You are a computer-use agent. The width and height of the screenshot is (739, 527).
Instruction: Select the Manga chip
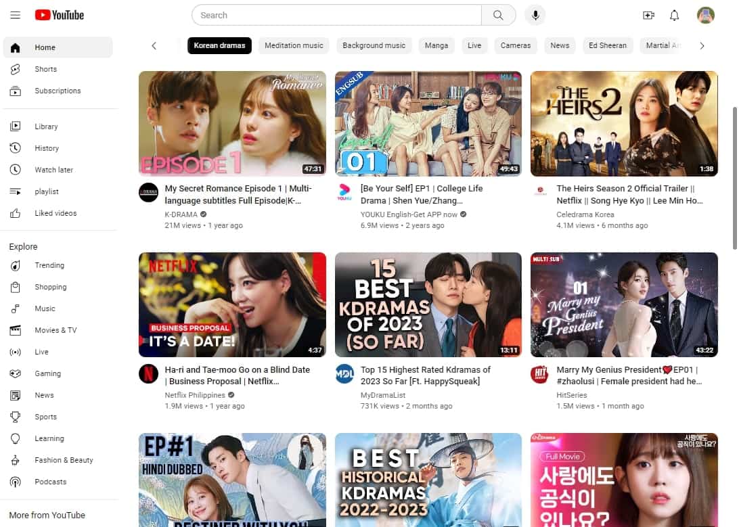(436, 46)
